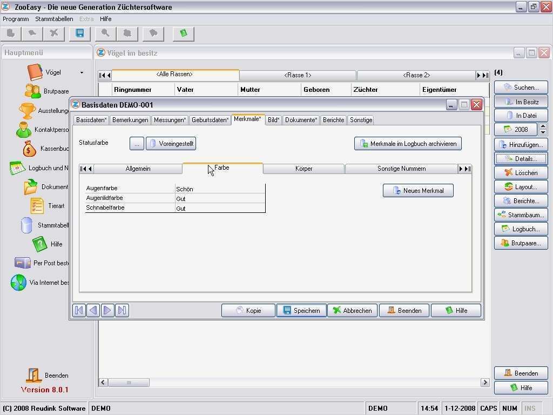Select the Sonstige Nummern tab
The width and height of the screenshot is (553, 415).
click(x=401, y=169)
